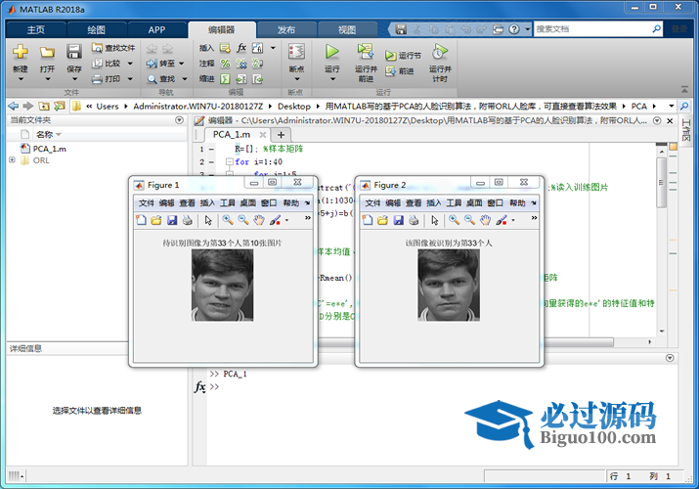Click the 名称 column header

coord(44,134)
